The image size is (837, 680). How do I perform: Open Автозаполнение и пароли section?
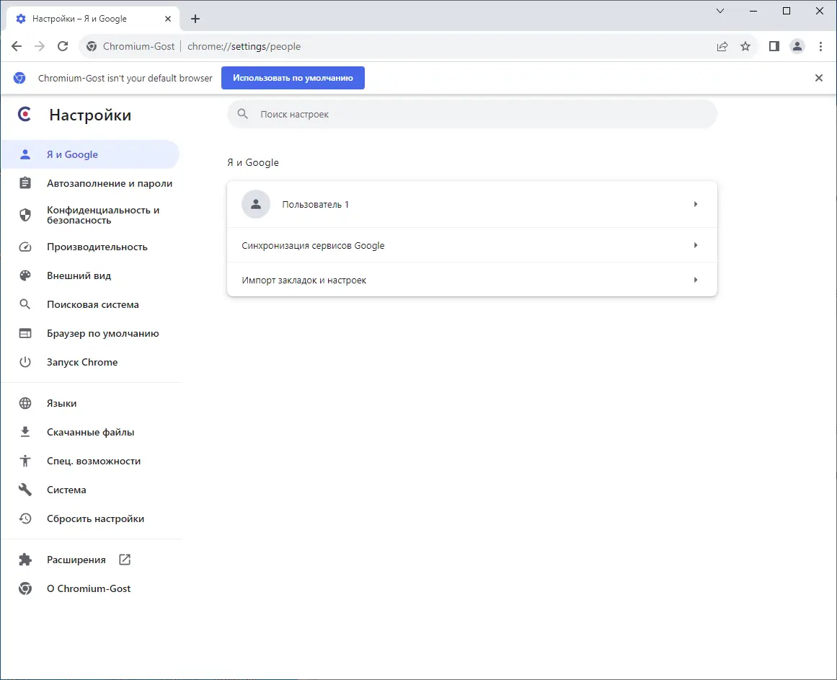tap(89, 183)
